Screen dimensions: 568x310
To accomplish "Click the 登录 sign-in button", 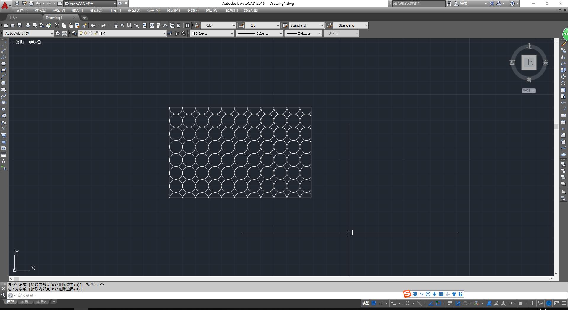I will [x=464, y=4].
